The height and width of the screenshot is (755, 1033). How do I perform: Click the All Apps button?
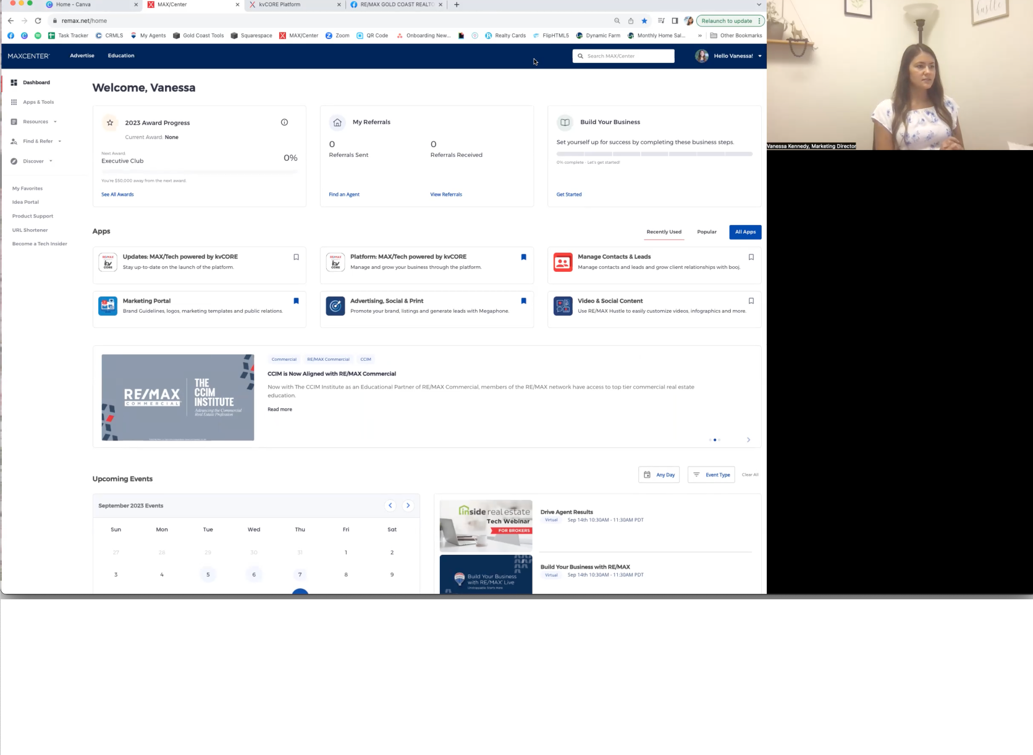coord(745,232)
